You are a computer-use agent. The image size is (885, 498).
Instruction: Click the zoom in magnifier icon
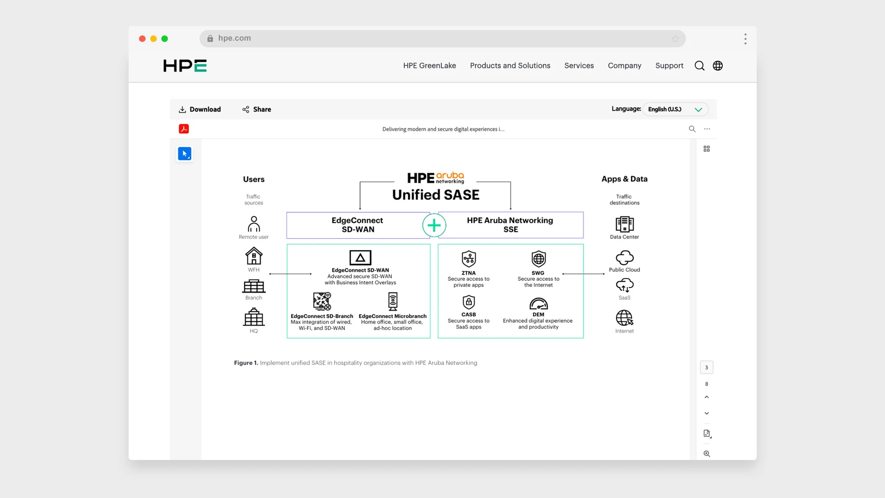[707, 454]
